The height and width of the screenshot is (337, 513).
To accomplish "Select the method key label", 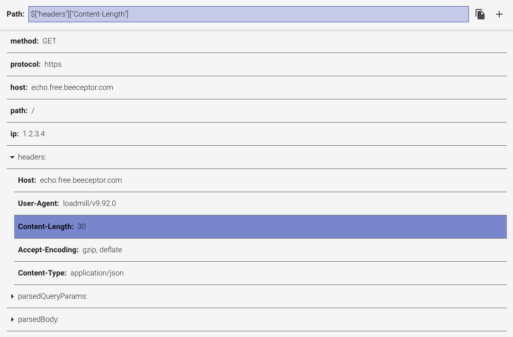I will pos(24,41).
